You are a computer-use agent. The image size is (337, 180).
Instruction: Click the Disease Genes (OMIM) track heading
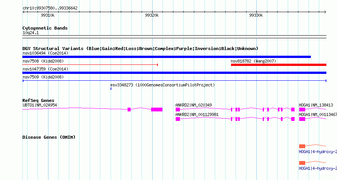click(x=49, y=137)
